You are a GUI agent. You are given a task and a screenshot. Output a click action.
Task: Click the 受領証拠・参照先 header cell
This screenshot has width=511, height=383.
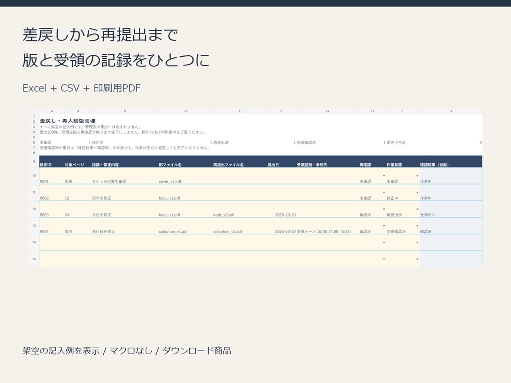pos(327,162)
